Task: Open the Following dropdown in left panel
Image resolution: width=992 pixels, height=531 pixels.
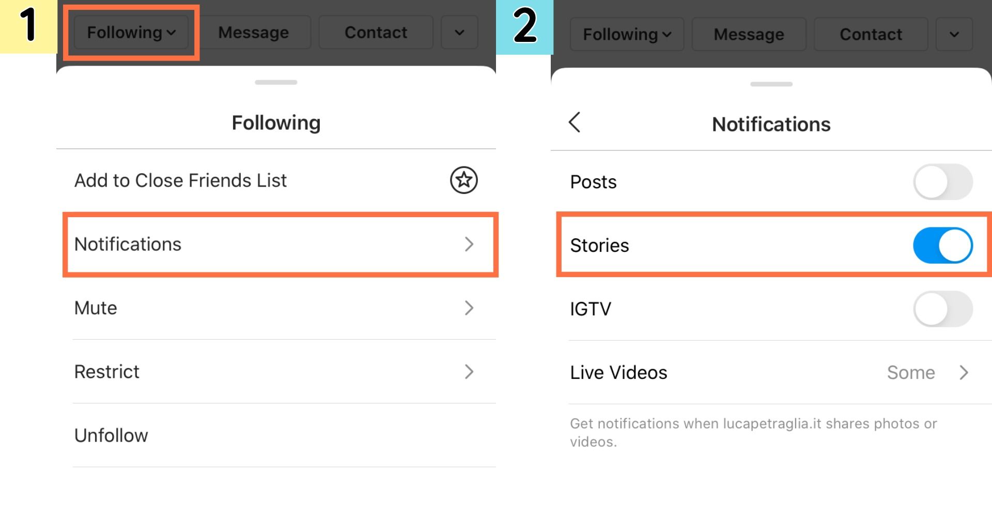Action: click(131, 33)
